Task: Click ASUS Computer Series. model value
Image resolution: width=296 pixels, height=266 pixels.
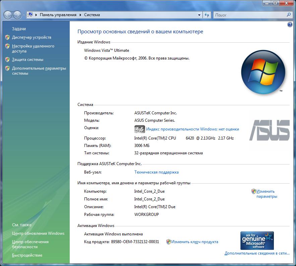Action: click(x=155, y=120)
